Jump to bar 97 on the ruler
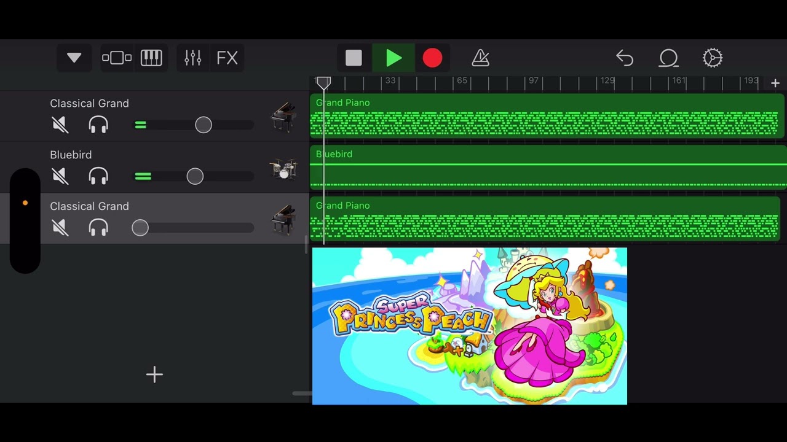This screenshot has width=787, height=442. [x=533, y=80]
